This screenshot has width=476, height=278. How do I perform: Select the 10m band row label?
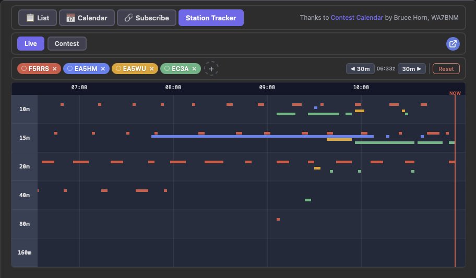(x=25, y=109)
